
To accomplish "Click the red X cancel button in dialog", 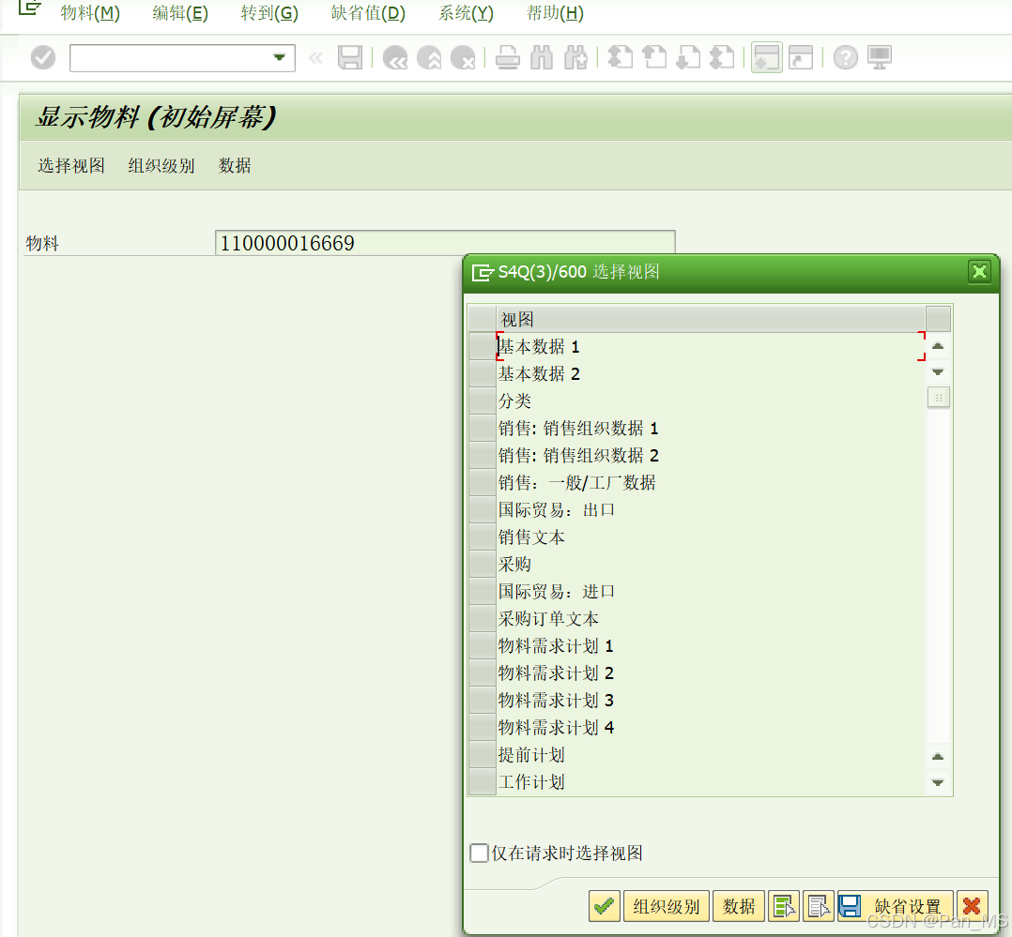I will [x=972, y=906].
